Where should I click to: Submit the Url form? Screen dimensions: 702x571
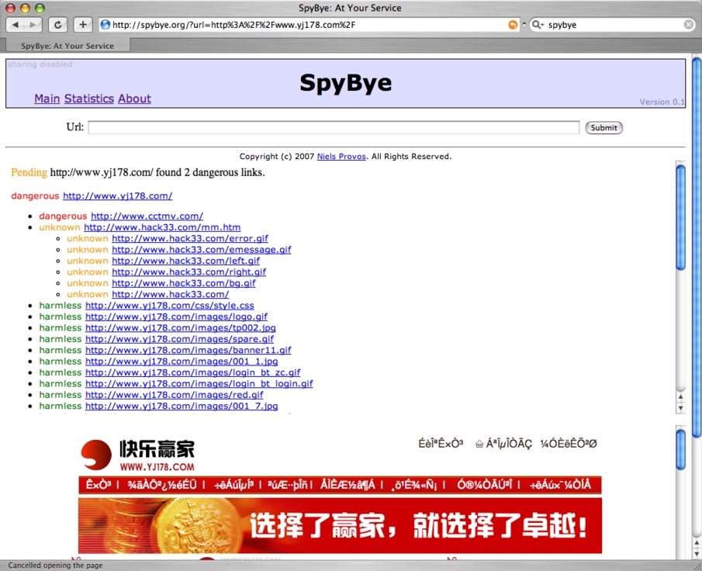tap(604, 128)
